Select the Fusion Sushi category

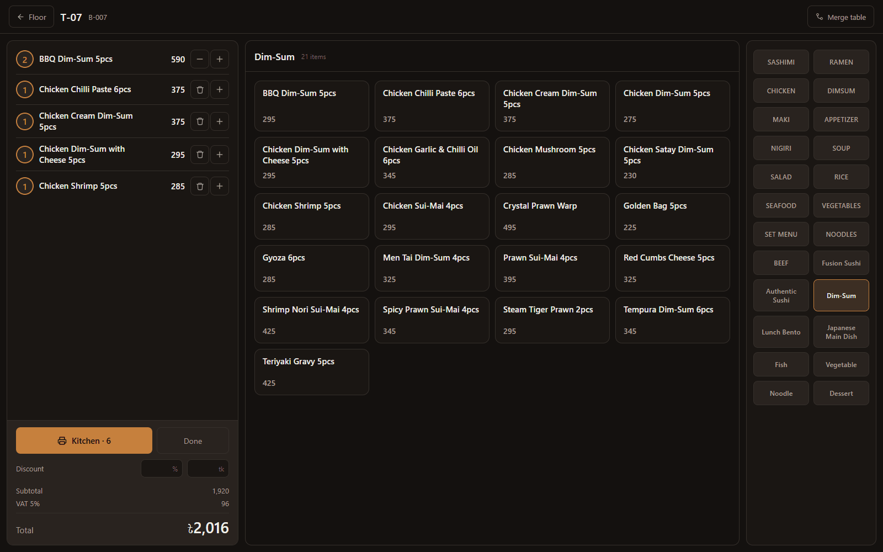click(x=841, y=263)
